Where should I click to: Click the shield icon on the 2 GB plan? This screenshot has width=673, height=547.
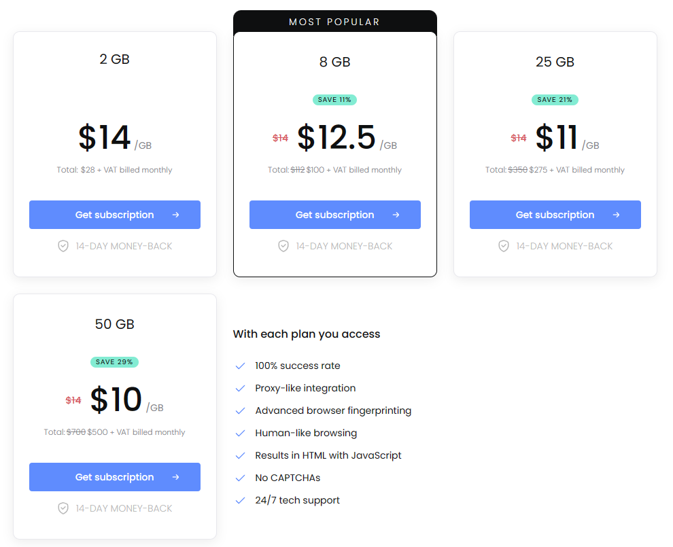[x=63, y=246]
